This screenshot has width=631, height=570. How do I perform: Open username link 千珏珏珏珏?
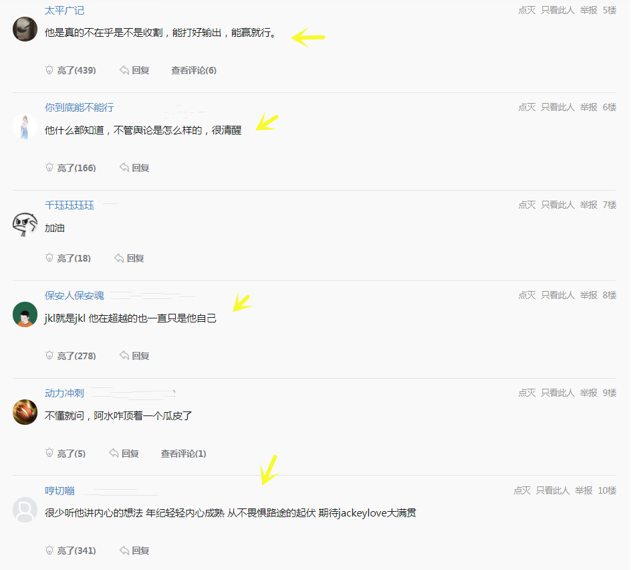[x=70, y=205]
